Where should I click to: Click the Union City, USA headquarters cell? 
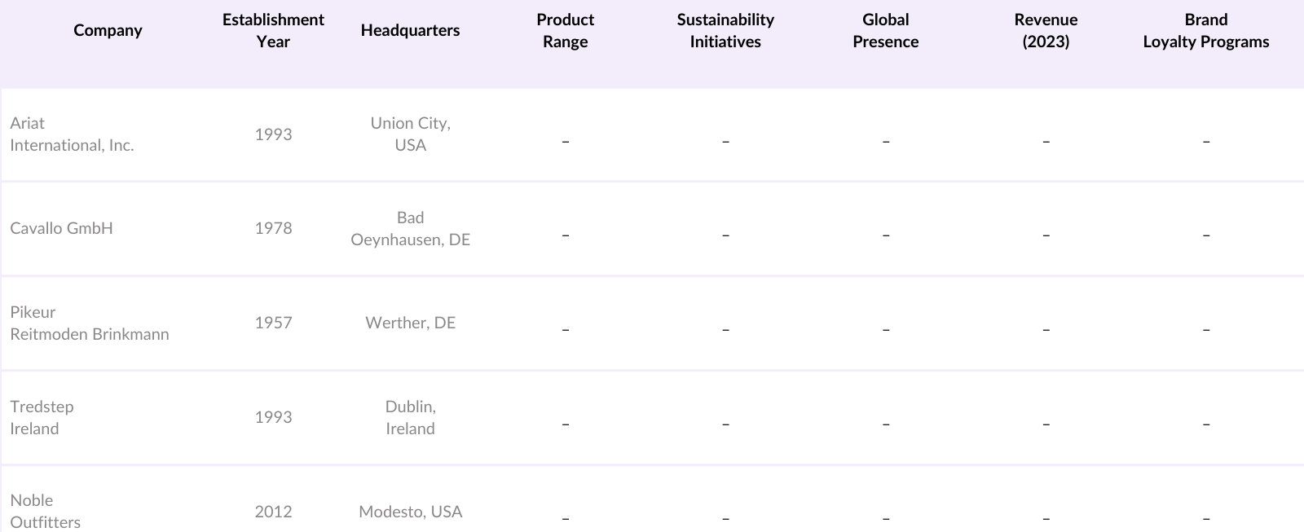410,134
